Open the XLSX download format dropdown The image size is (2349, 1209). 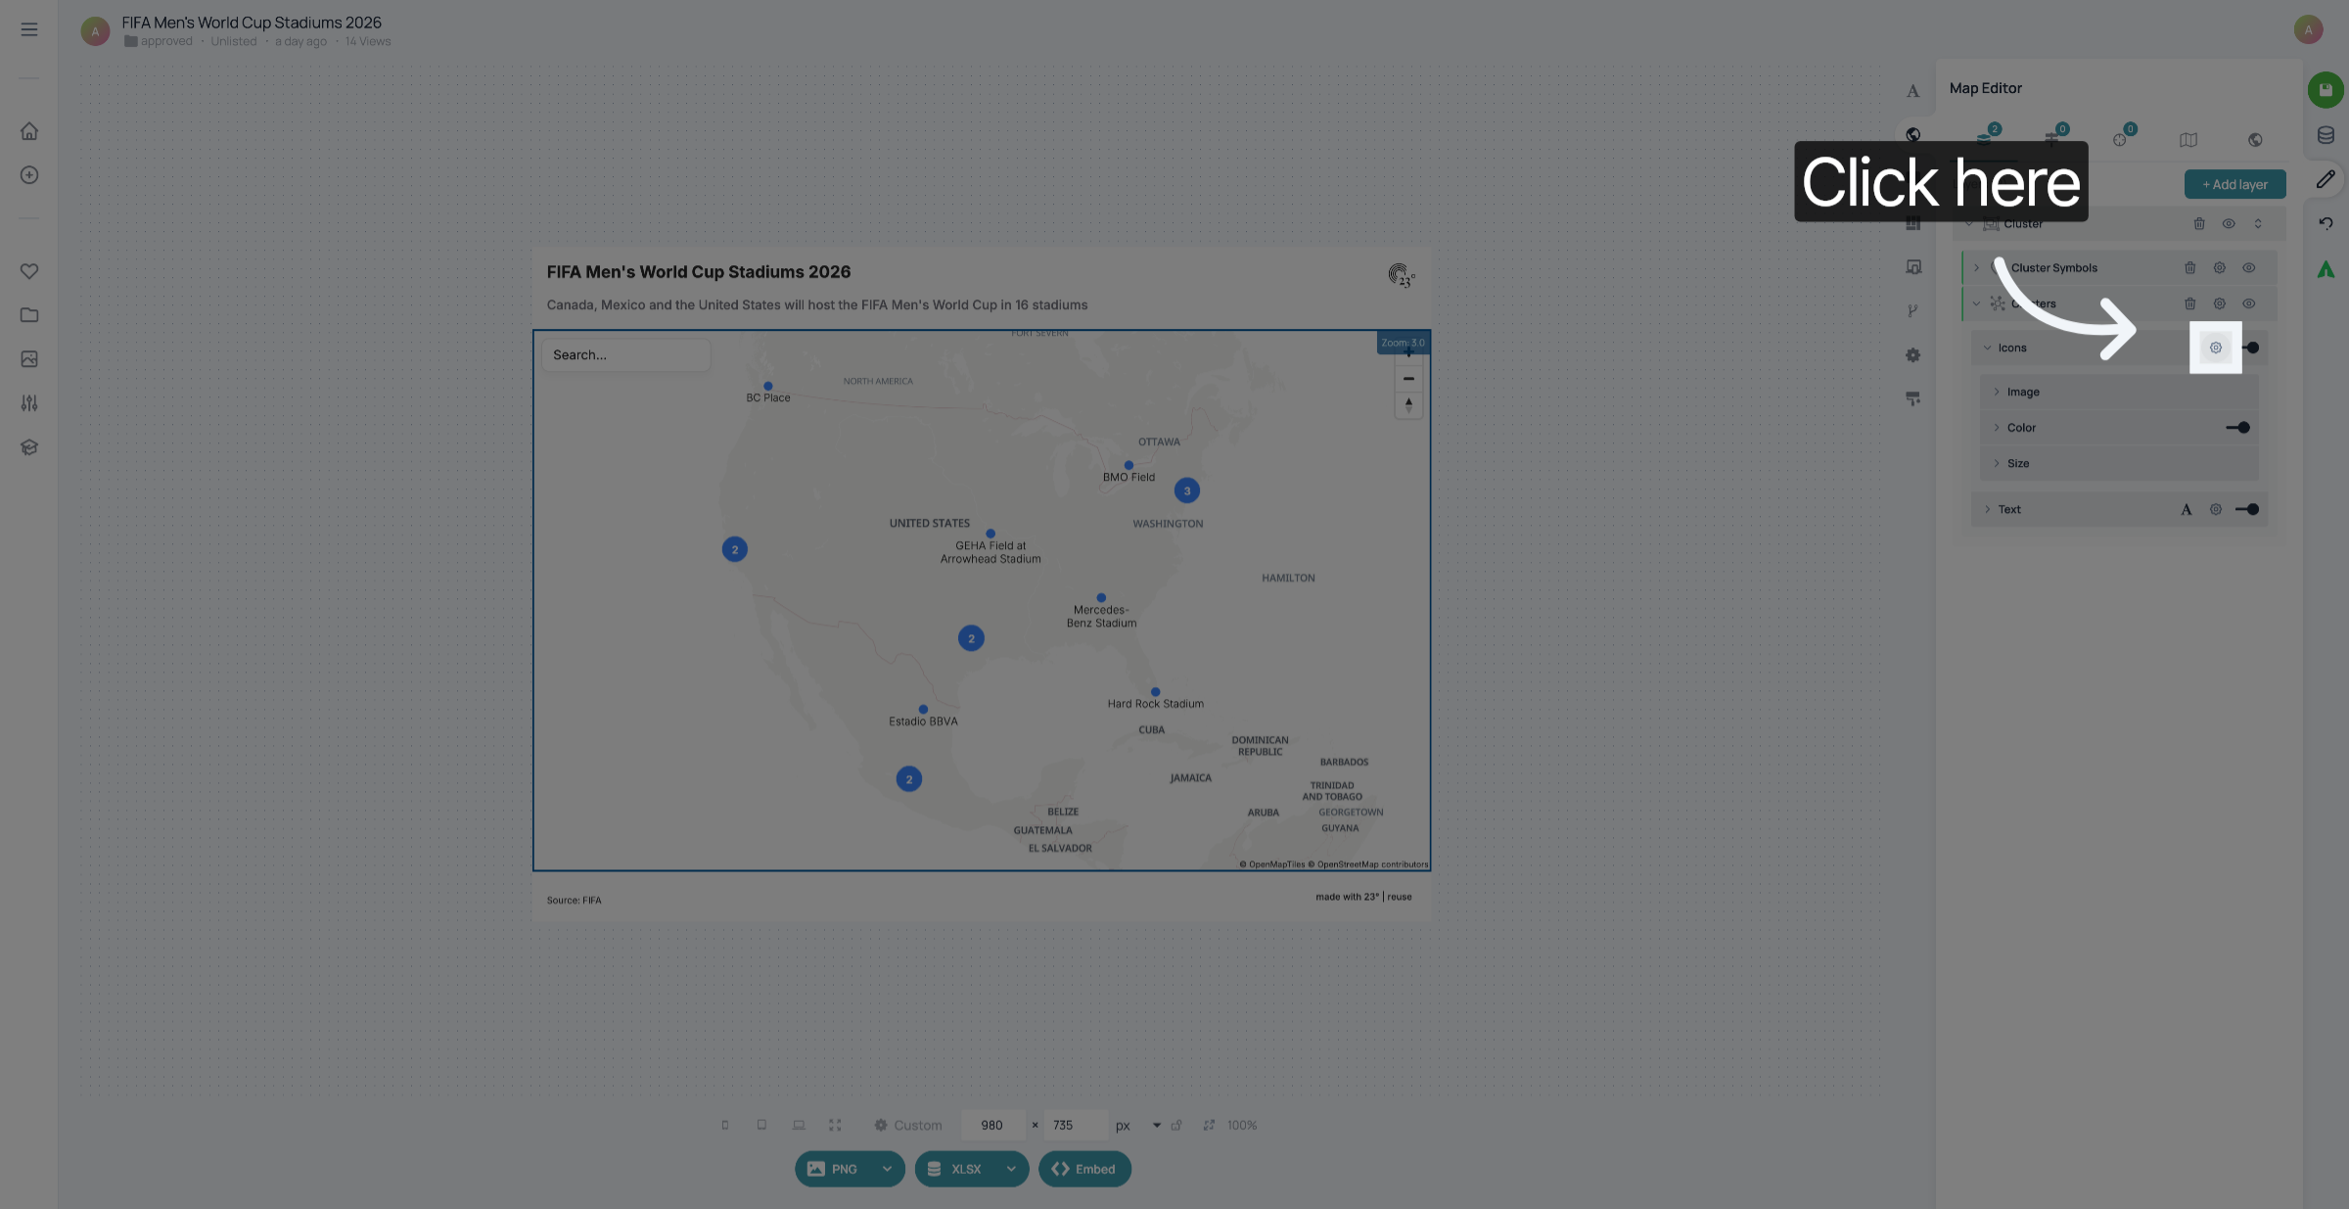click(x=1011, y=1169)
